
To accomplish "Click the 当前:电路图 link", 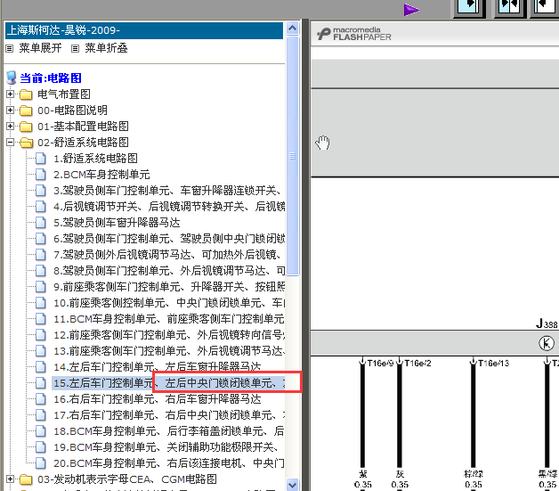I will pyautogui.click(x=51, y=78).
